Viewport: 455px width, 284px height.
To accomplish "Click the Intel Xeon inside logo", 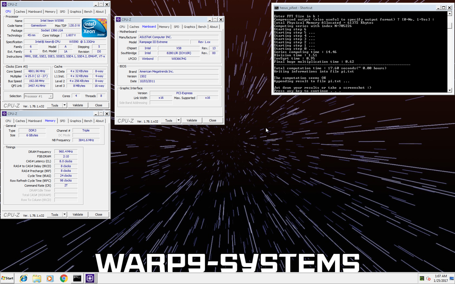I will 94,28.
